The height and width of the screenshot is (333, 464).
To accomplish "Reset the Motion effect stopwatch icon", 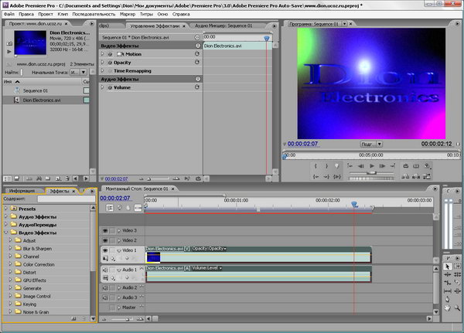I will click(197, 54).
